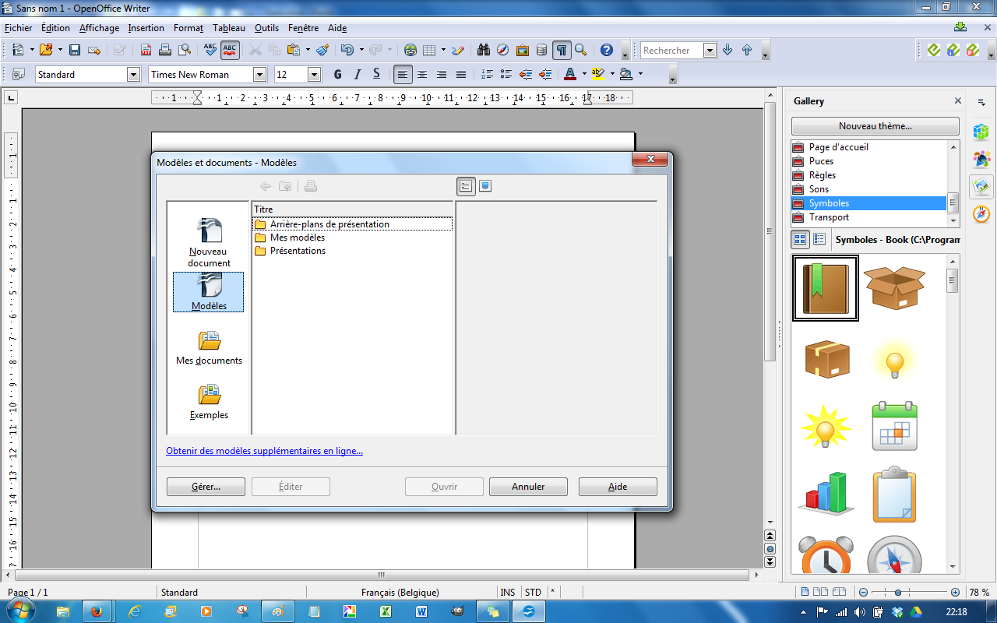Screen dimensions: 997x623
Task: Toggle the preview view in the templates dialog
Action: tap(485, 186)
